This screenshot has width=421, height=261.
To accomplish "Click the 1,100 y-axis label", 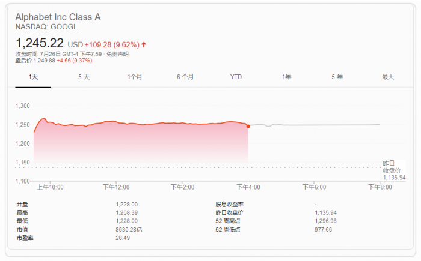I will (x=23, y=181).
